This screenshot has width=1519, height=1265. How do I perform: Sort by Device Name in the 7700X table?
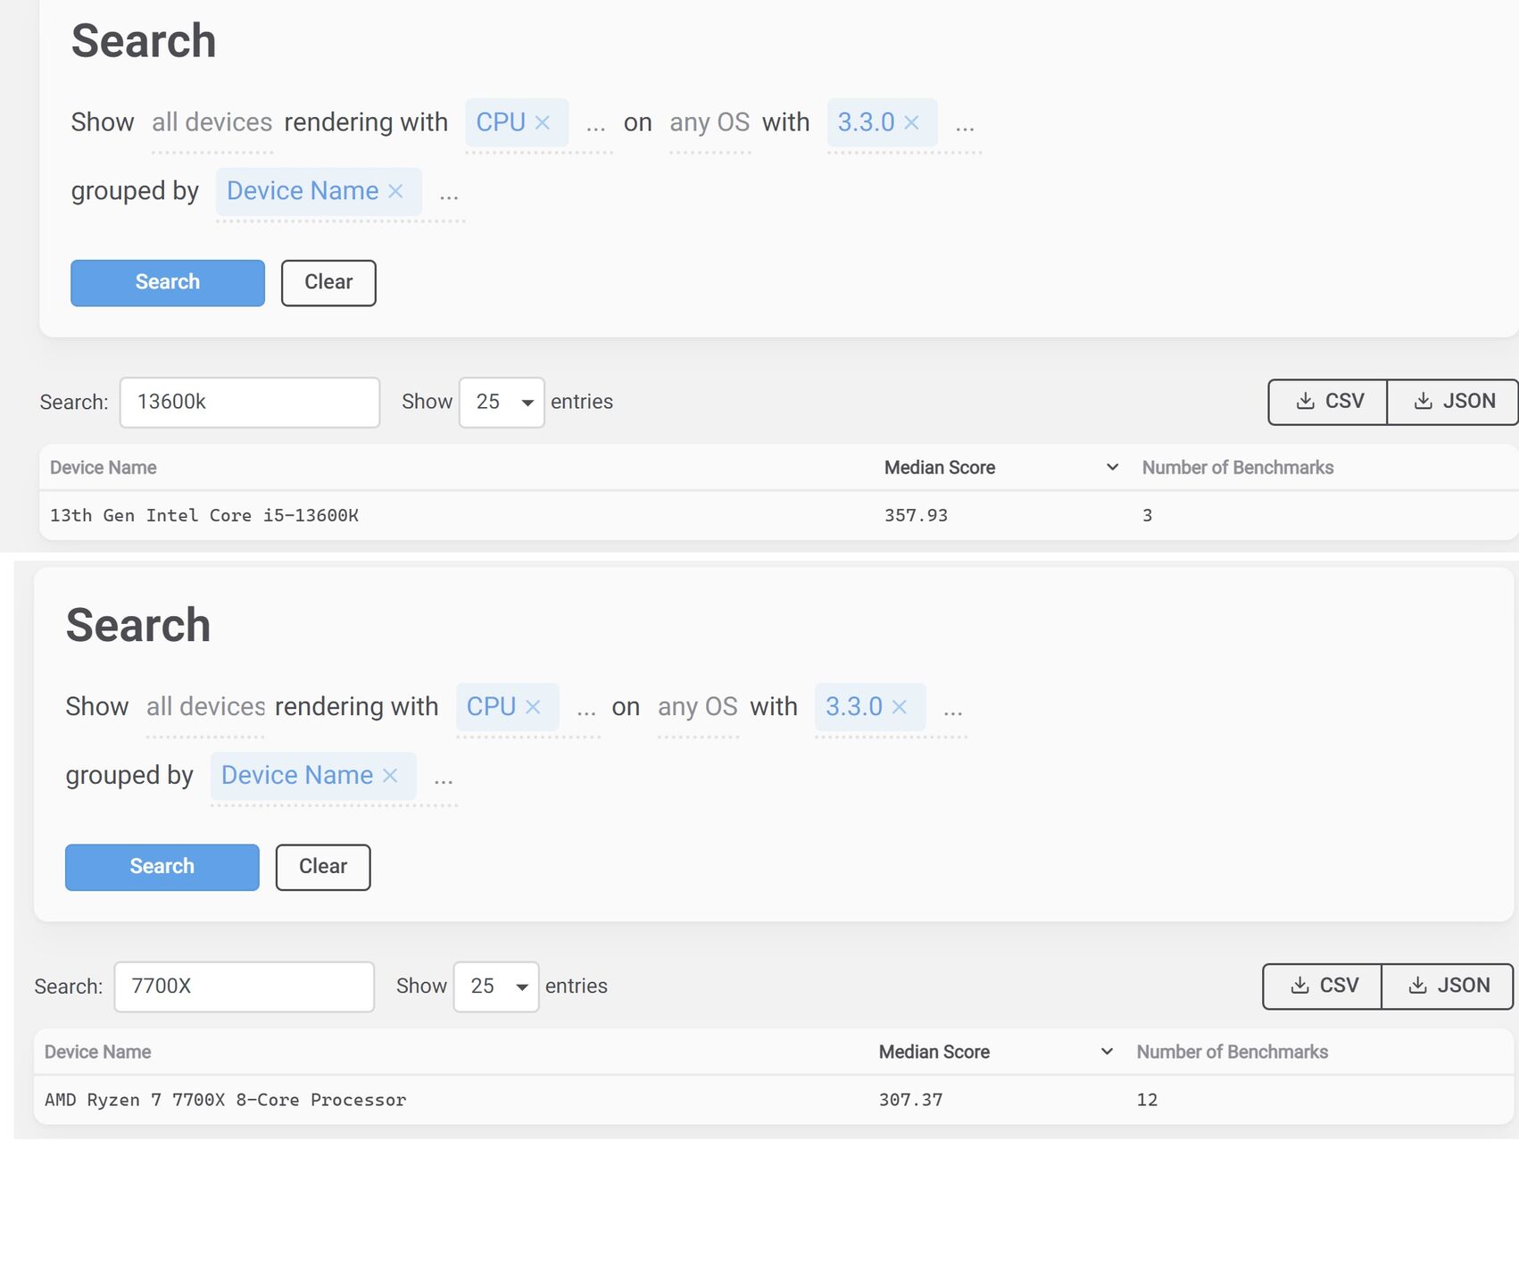pyautogui.click(x=98, y=1053)
